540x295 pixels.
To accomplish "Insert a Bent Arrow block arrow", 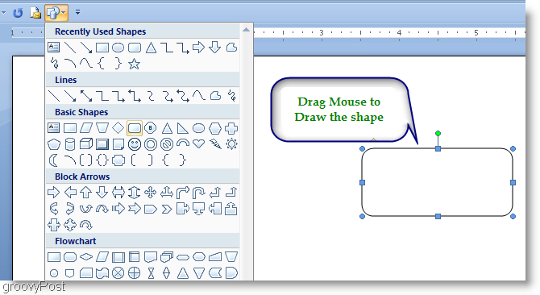I will coord(182,193).
